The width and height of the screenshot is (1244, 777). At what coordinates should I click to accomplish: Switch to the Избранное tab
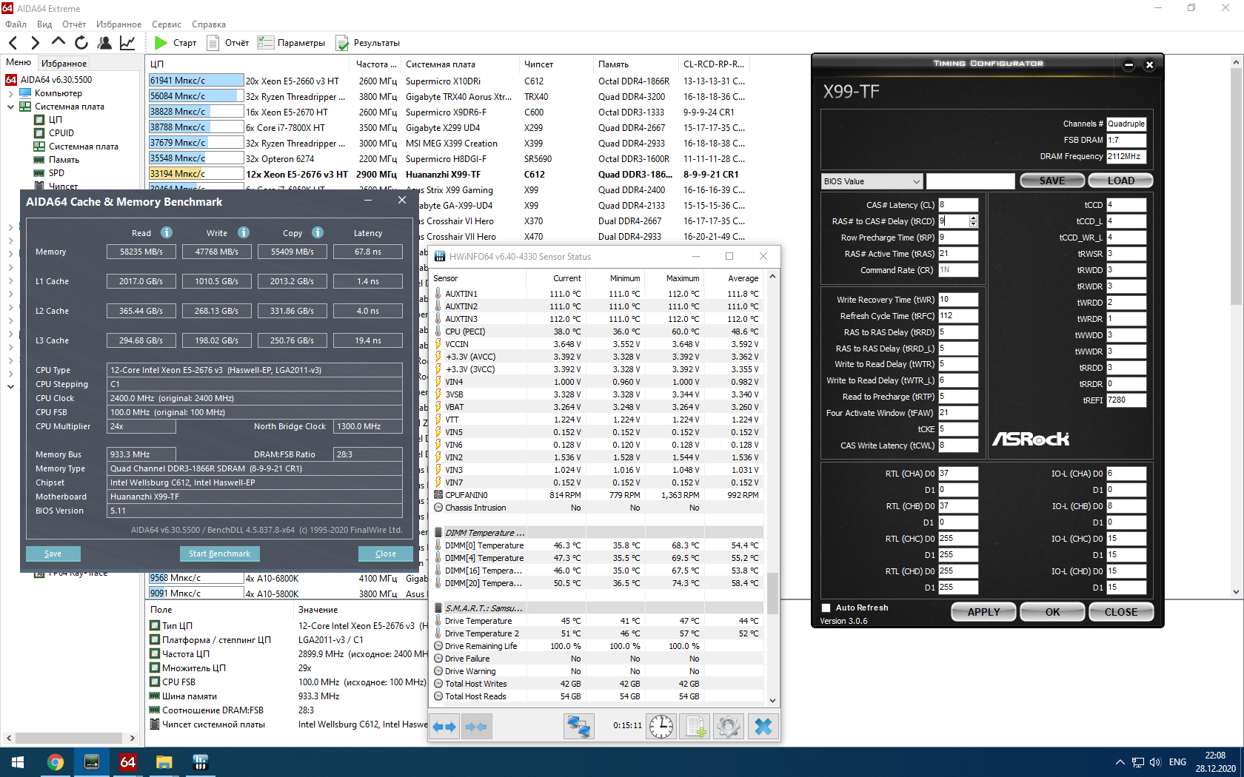pos(64,64)
